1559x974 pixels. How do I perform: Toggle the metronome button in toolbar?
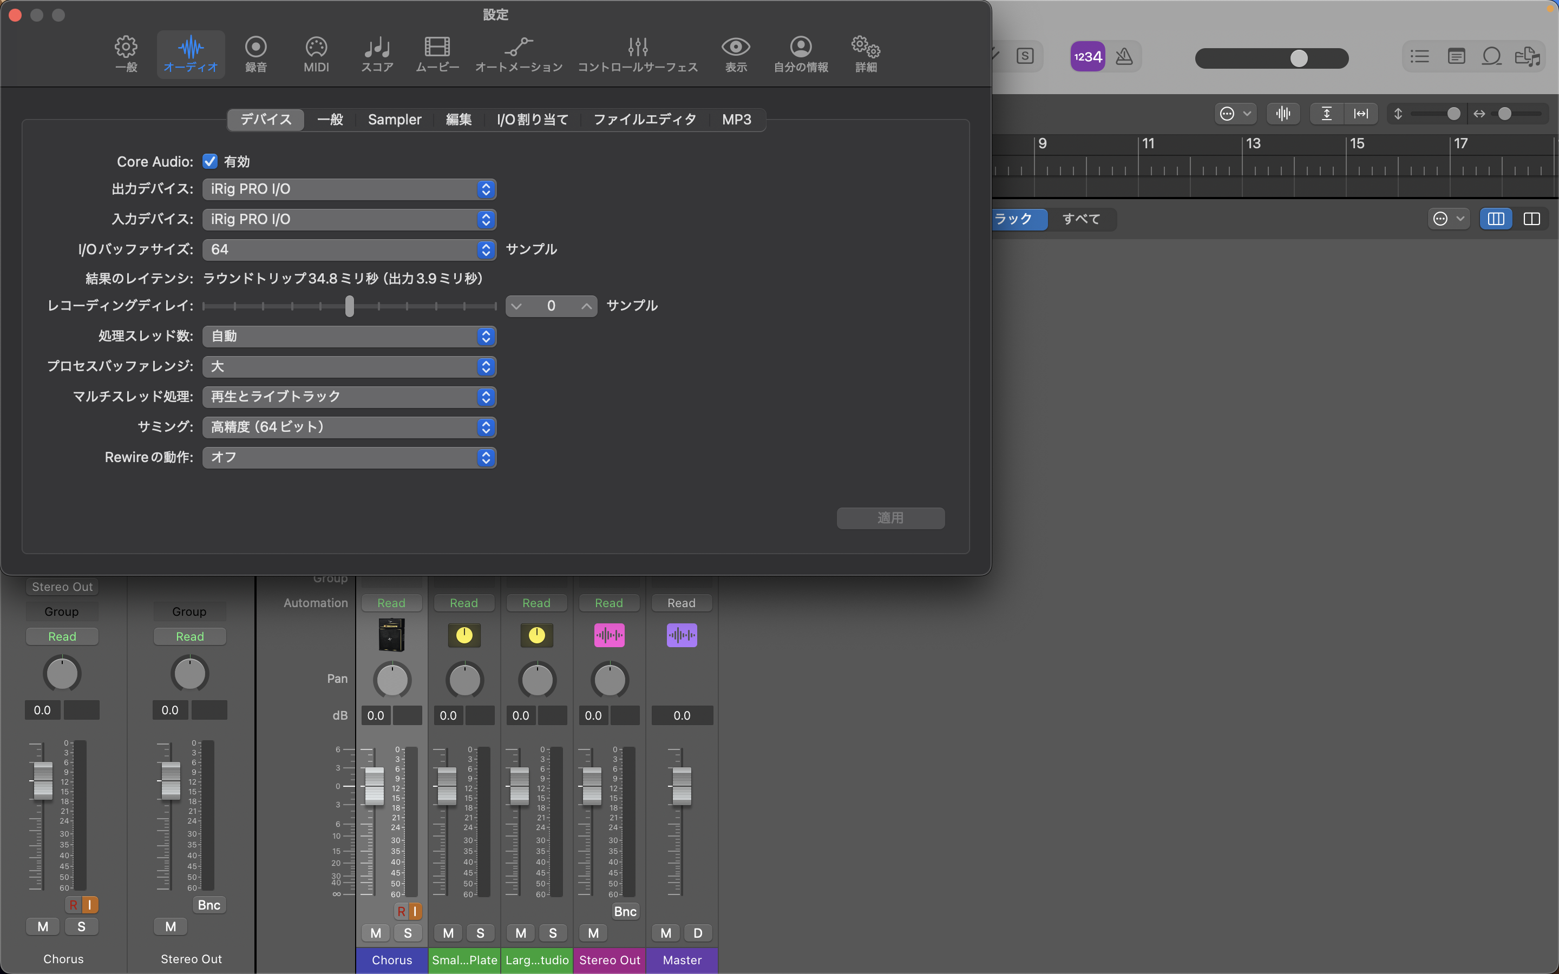click(x=1124, y=57)
